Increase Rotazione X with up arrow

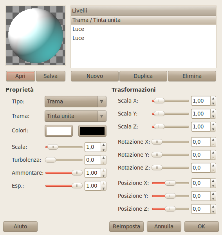[213, 140]
